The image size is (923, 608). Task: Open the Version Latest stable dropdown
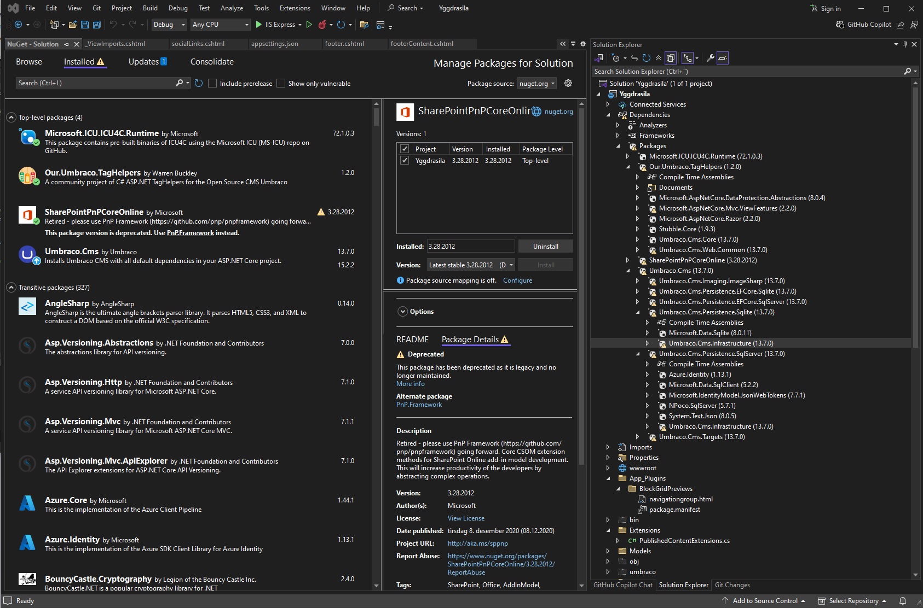[471, 265]
